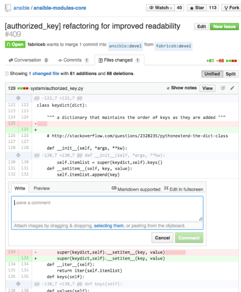Screen dimensions: 241x292
Task: Click the 'selecting them' image upload link
Action: pos(109,226)
